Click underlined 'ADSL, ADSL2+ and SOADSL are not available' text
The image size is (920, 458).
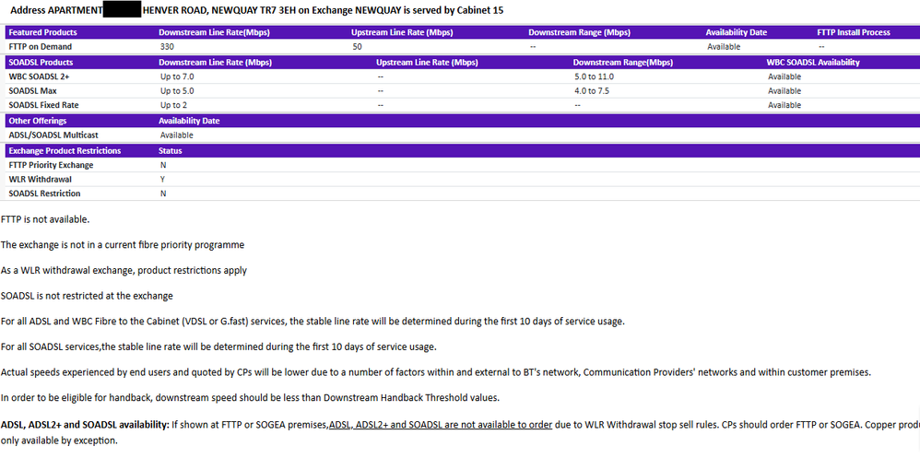point(441,425)
